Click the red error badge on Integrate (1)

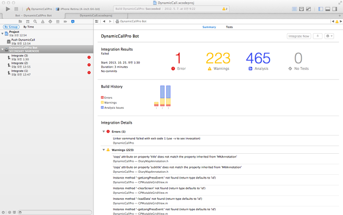click(x=89, y=72)
